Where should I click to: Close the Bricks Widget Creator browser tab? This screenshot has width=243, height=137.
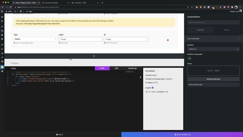pyautogui.click(x=39, y=3)
